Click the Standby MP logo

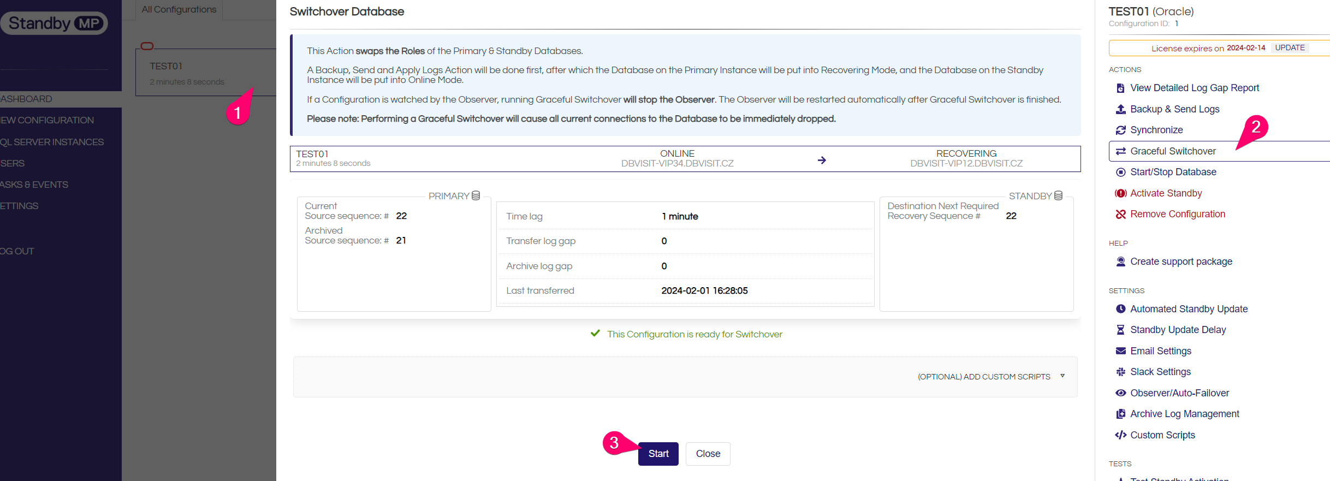[54, 23]
